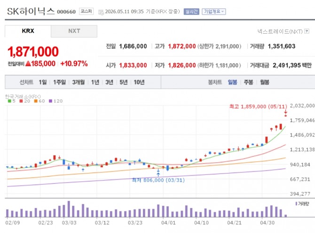Click the 한국거래소(KRX) chart label
The image size is (315, 233).
(x=23, y=97)
